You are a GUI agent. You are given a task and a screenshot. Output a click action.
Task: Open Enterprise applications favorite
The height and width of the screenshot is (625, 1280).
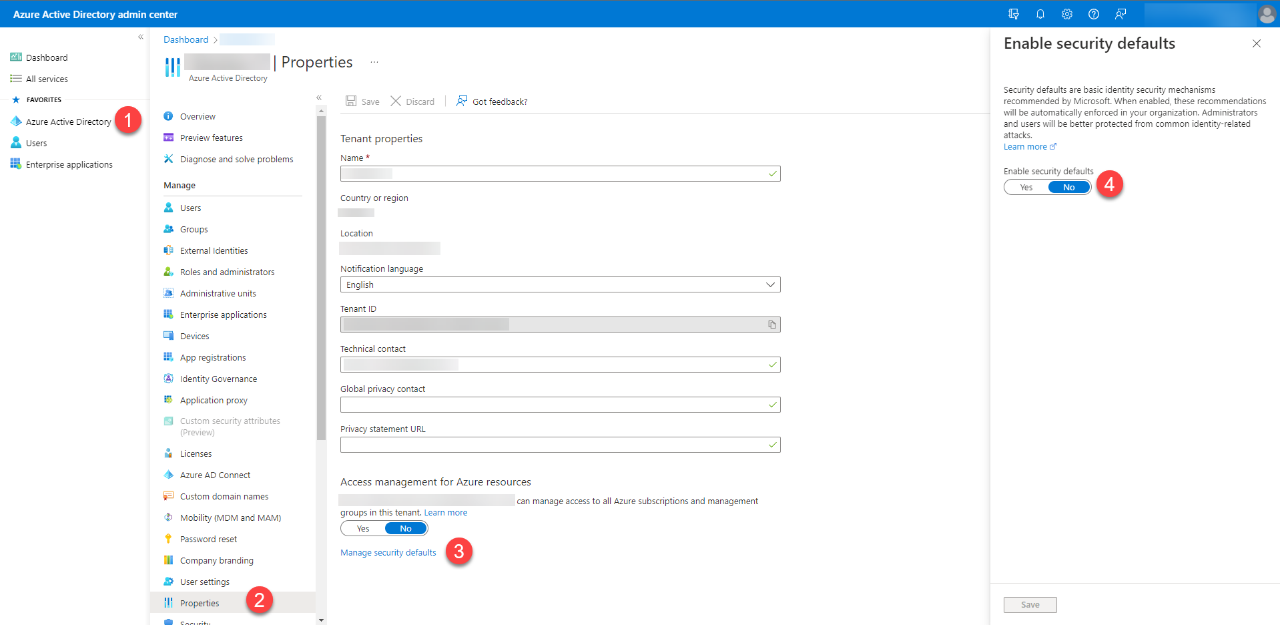coord(61,164)
